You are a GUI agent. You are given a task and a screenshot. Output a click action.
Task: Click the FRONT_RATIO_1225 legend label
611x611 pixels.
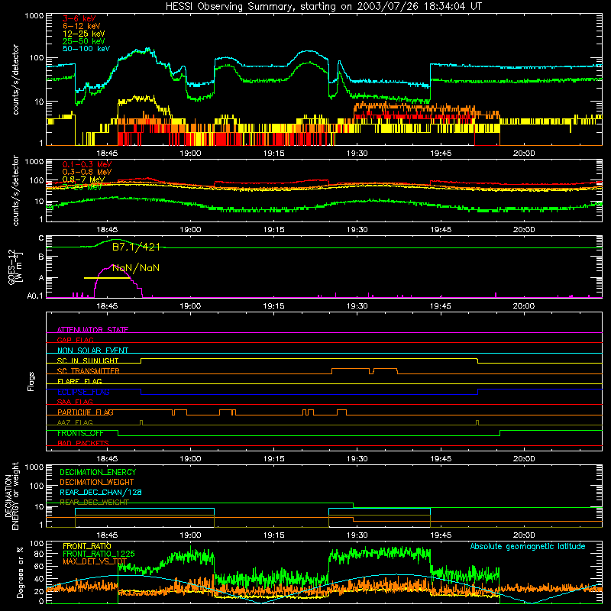(99, 554)
